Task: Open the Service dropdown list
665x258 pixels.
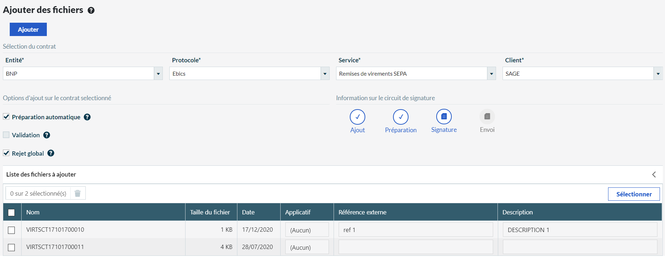Action: point(491,74)
